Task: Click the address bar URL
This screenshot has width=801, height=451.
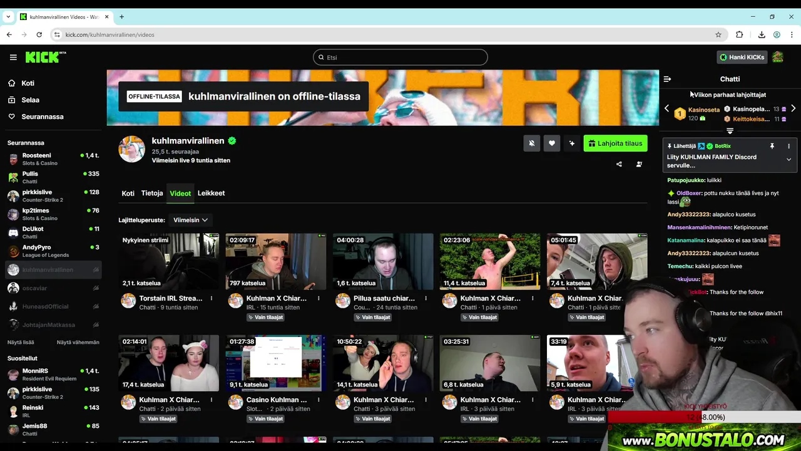Action: pyautogui.click(x=110, y=34)
